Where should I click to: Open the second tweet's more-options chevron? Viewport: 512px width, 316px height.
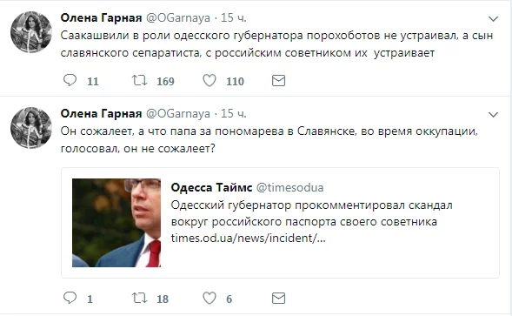coord(493,115)
